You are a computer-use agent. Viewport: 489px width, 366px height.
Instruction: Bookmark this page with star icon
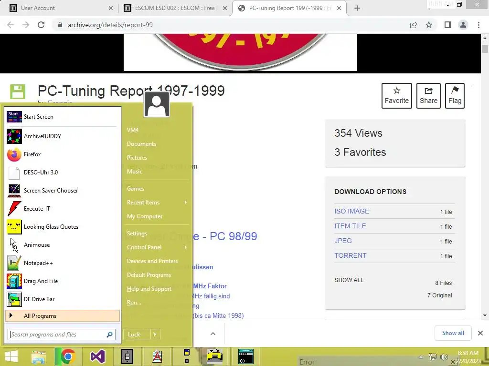429,25
